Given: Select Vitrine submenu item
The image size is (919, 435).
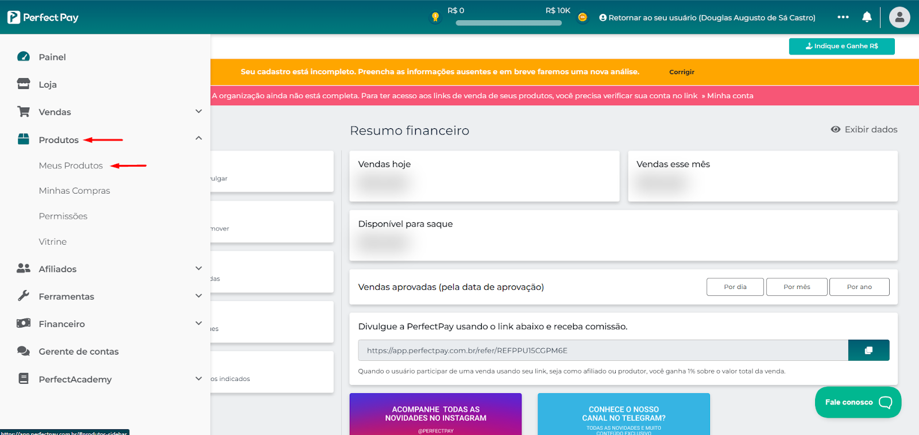Looking at the screenshot, I should [x=52, y=241].
